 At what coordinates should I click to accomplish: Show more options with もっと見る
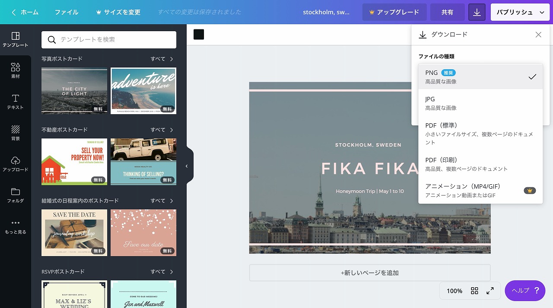coord(16,226)
